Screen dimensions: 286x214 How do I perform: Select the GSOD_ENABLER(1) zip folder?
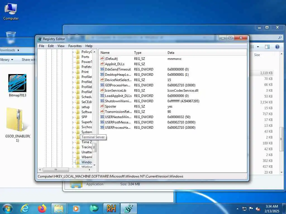17,125
